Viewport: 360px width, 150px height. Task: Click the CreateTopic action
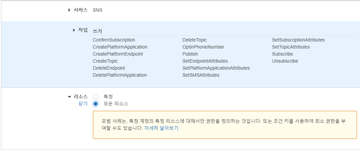[x=105, y=61]
